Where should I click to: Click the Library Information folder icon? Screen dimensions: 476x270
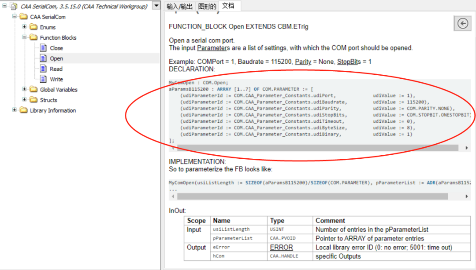[x=23, y=110]
